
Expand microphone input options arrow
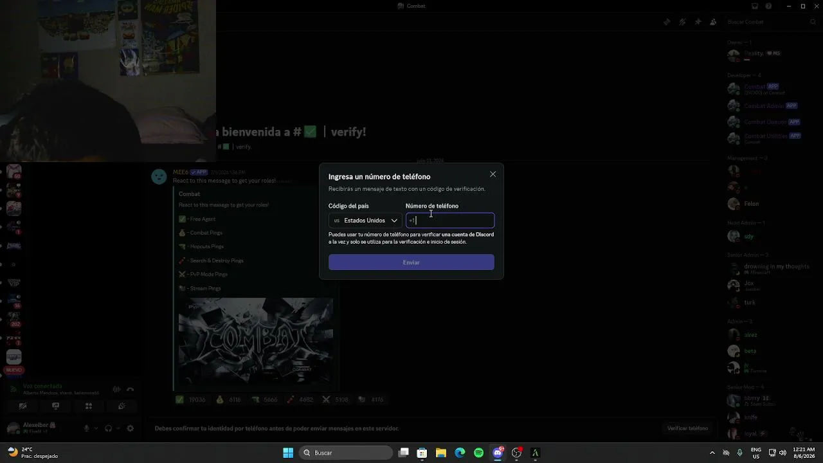pos(96,428)
